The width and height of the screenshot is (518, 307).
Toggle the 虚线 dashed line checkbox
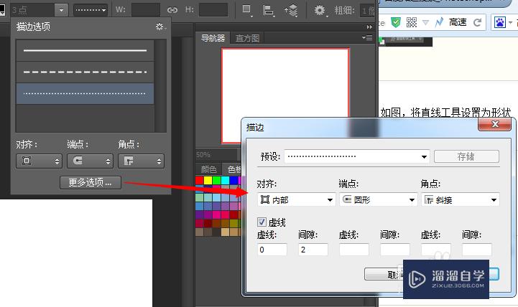pyautogui.click(x=262, y=222)
